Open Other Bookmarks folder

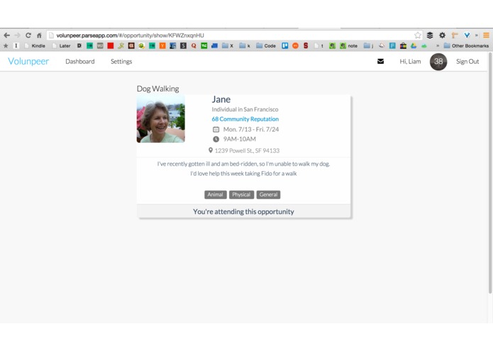point(466,45)
